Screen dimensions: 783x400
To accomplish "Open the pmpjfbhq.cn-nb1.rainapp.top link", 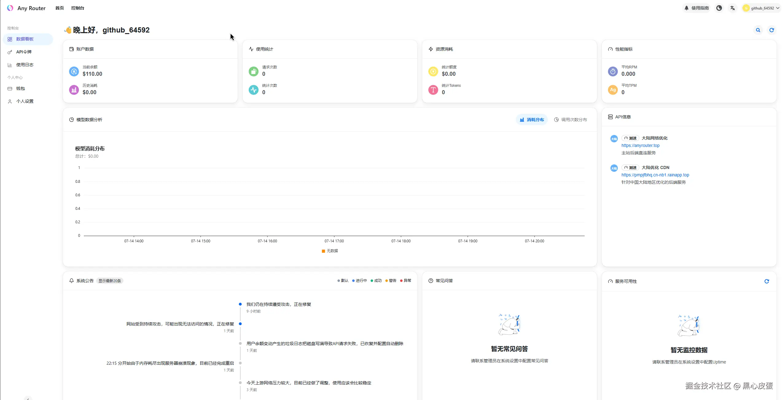I will pyautogui.click(x=655, y=175).
